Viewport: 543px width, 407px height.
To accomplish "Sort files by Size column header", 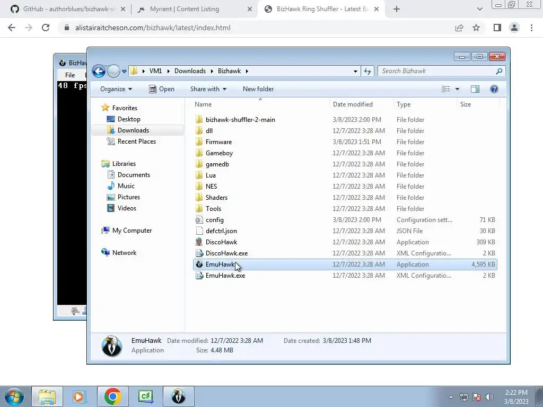I will click(466, 104).
